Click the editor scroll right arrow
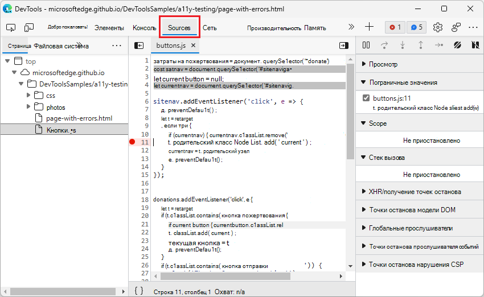The image size is (484, 297). tap(341, 276)
